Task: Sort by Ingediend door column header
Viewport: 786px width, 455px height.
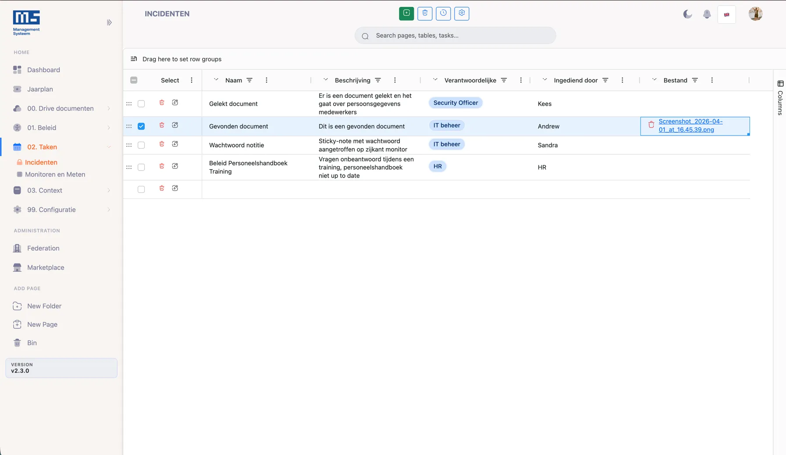Action: tap(576, 80)
